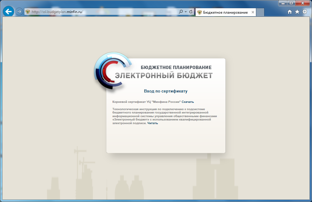Click the site favicon in address bar
Screen dimensions: 312x202
pyautogui.click(x=28, y=12)
